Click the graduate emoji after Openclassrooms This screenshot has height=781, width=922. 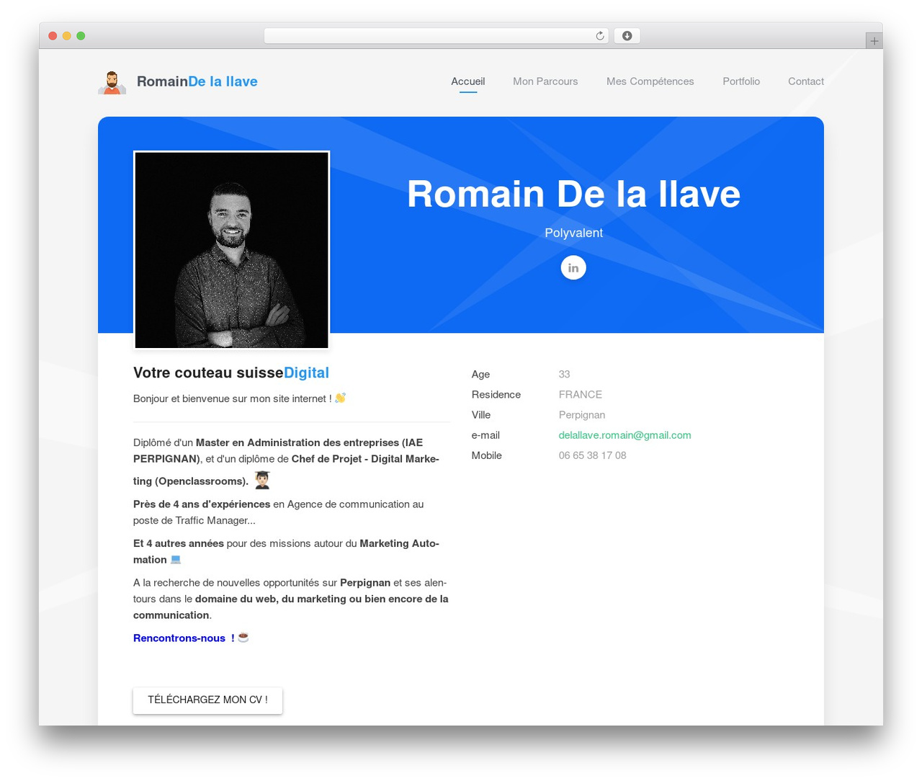262,481
